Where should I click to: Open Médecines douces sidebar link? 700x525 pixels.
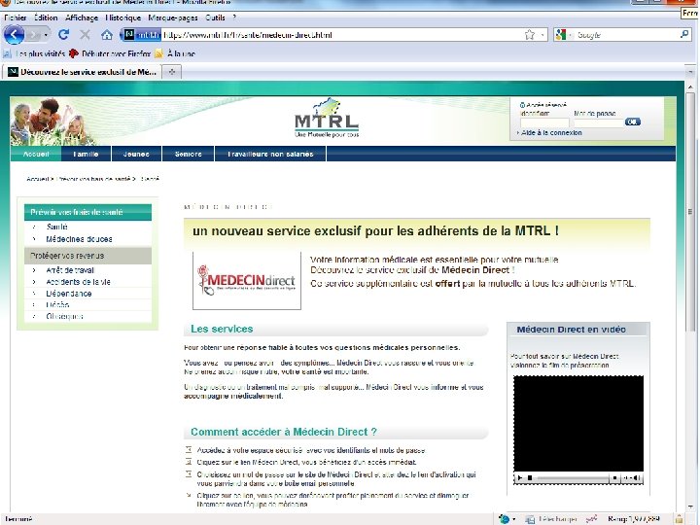(x=79, y=239)
